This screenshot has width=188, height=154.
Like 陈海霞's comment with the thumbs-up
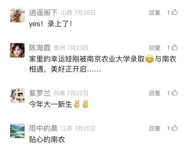pyautogui.click(x=175, y=47)
